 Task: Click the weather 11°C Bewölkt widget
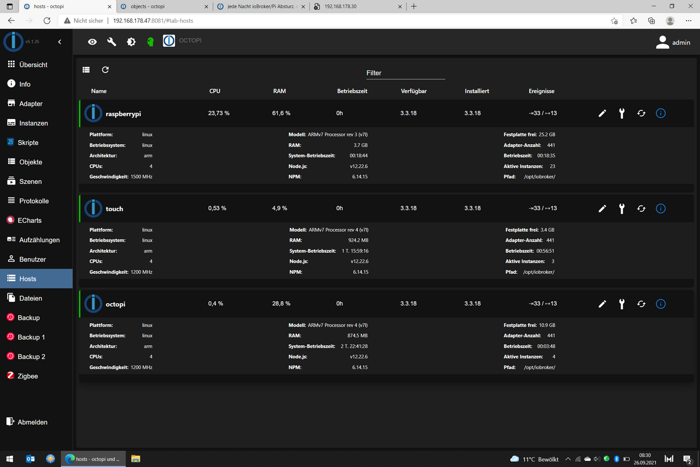tap(534, 459)
